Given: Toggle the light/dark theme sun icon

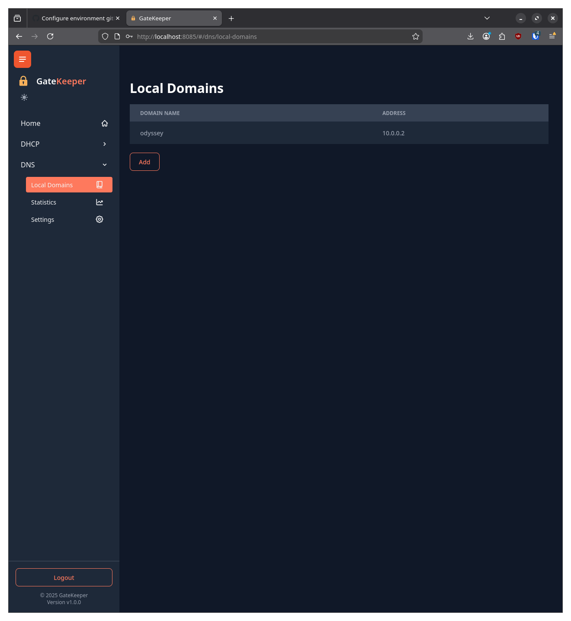Looking at the screenshot, I should pos(24,97).
